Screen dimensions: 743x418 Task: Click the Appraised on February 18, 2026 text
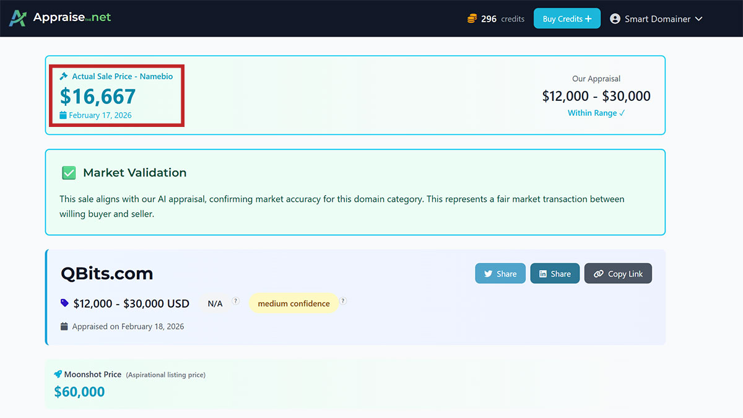coord(128,326)
